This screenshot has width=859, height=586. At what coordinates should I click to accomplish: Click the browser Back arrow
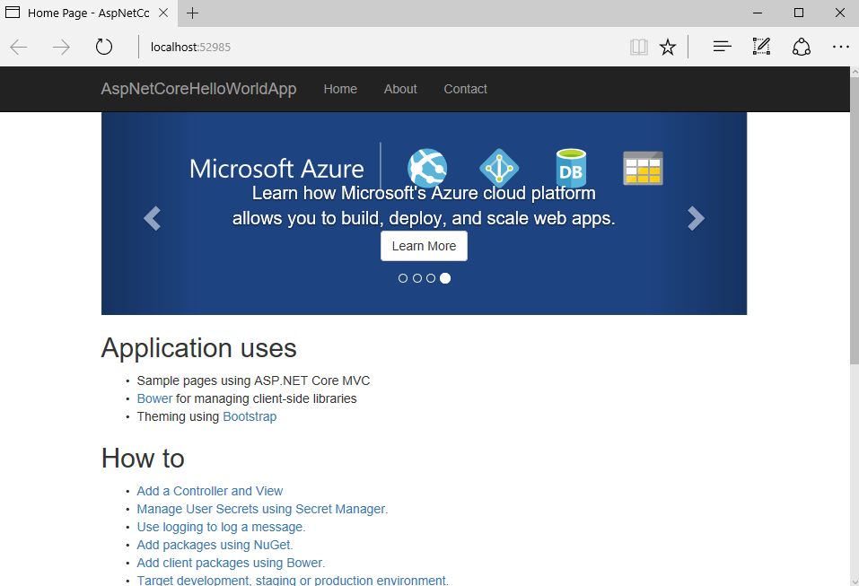coord(19,47)
